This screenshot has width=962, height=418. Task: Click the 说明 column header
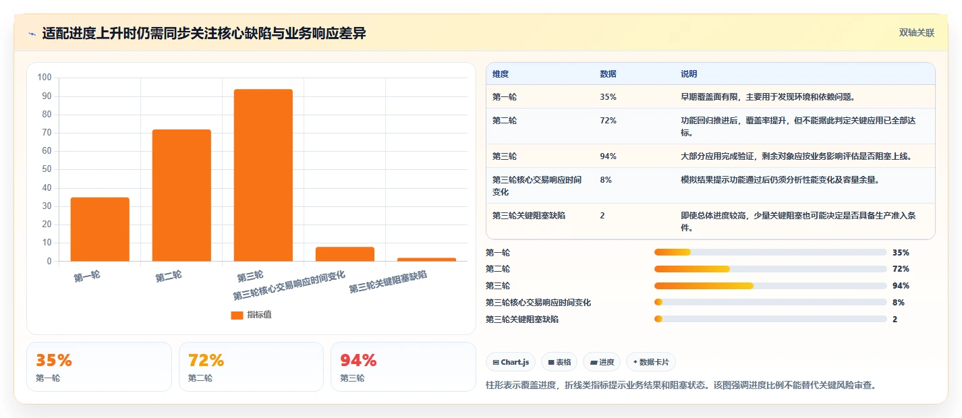coord(689,73)
